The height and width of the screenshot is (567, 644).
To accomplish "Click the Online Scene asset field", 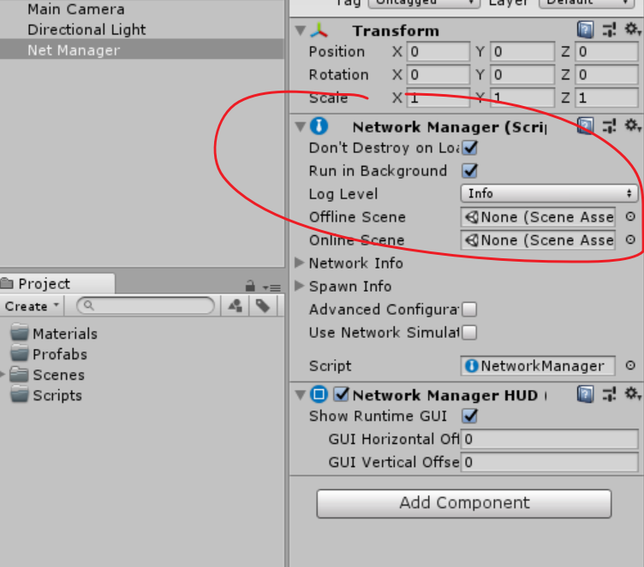I will [x=538, y=239].
